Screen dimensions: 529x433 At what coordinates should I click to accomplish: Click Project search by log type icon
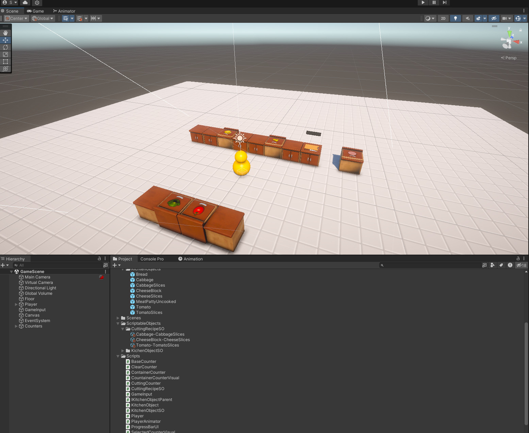pyautogui.click(x=510, y=265)
